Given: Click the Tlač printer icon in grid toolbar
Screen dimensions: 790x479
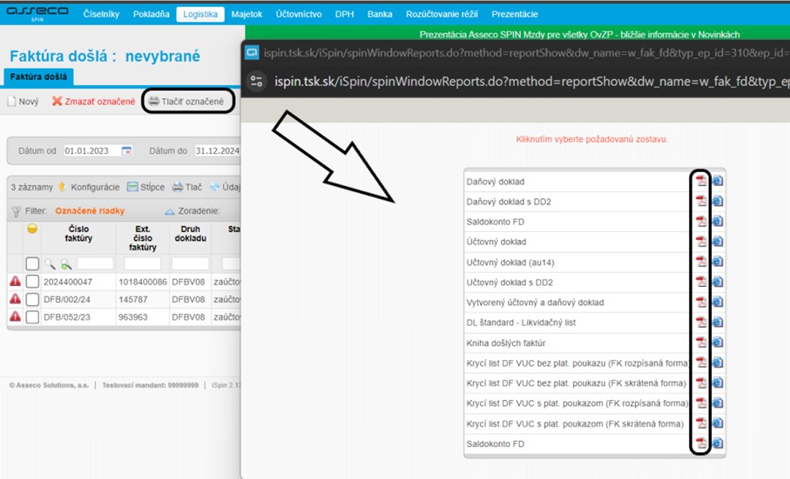Looking at the screenshot, I should click(177, 187).
